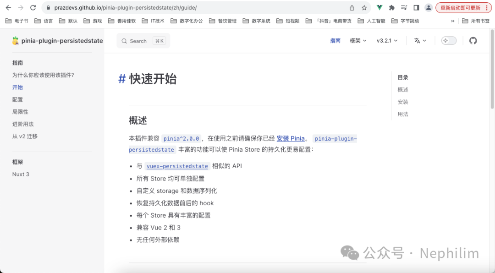Image resolution: width=495 pixels, height=273 pixels.
Task: Click bullet text 无任何外部依赖
Action: pos(158,240)
